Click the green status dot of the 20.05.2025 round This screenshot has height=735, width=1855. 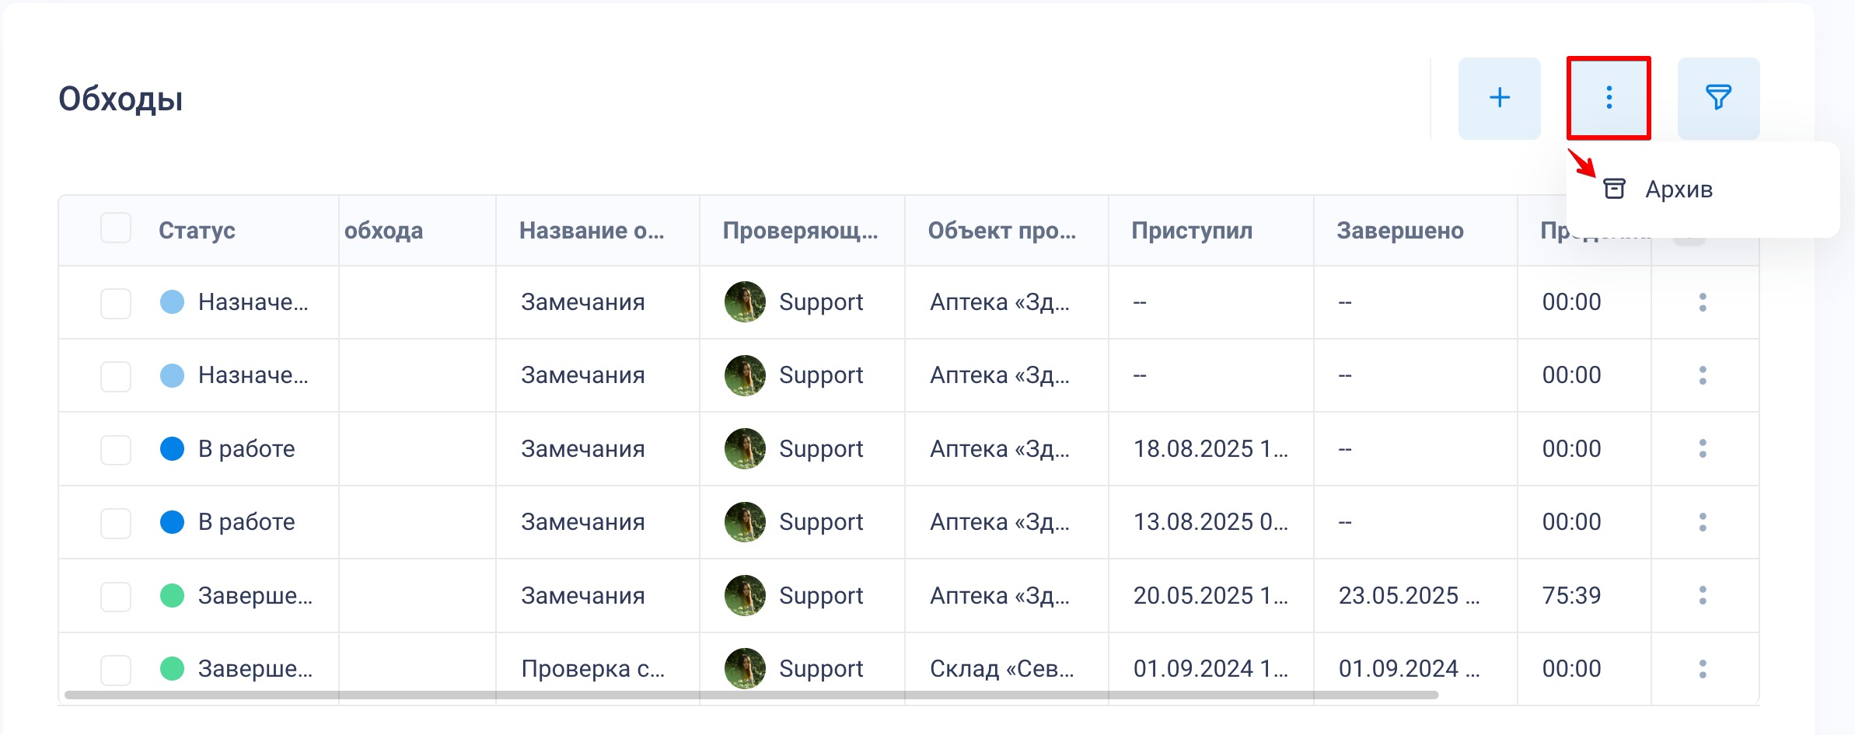coord(172,596)
